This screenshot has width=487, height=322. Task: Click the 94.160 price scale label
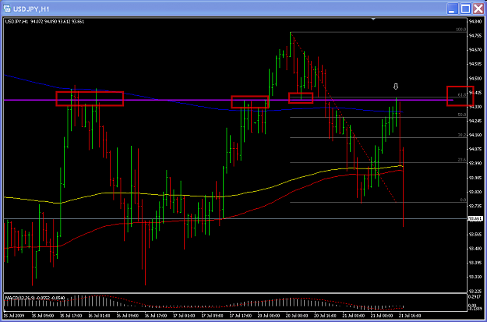475,135
